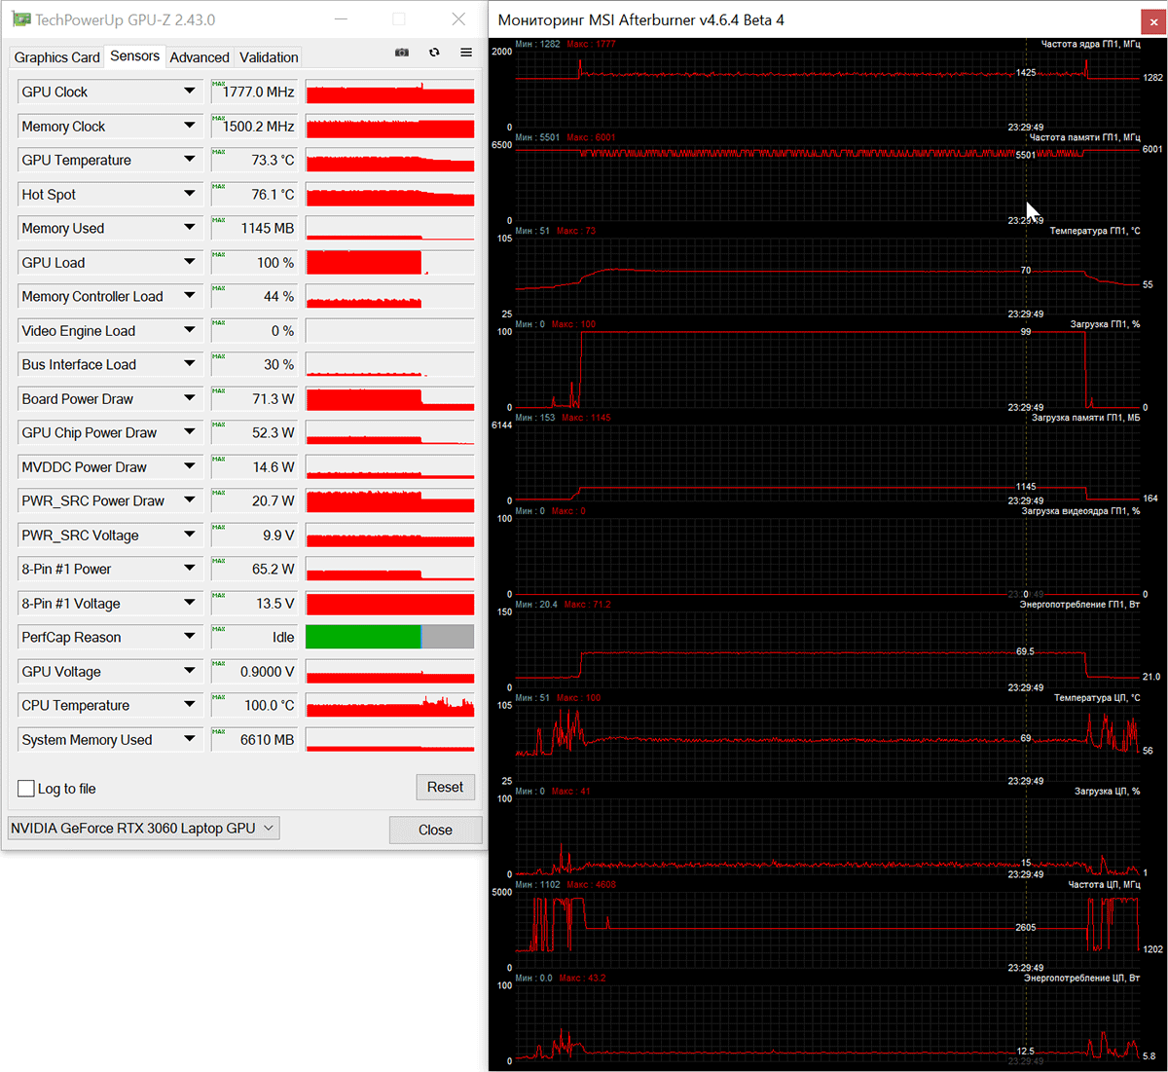Minimize the GPU-Z window
Image resolution: width=1168 pixels, height=1072 pixels.
tap(340, 19)
